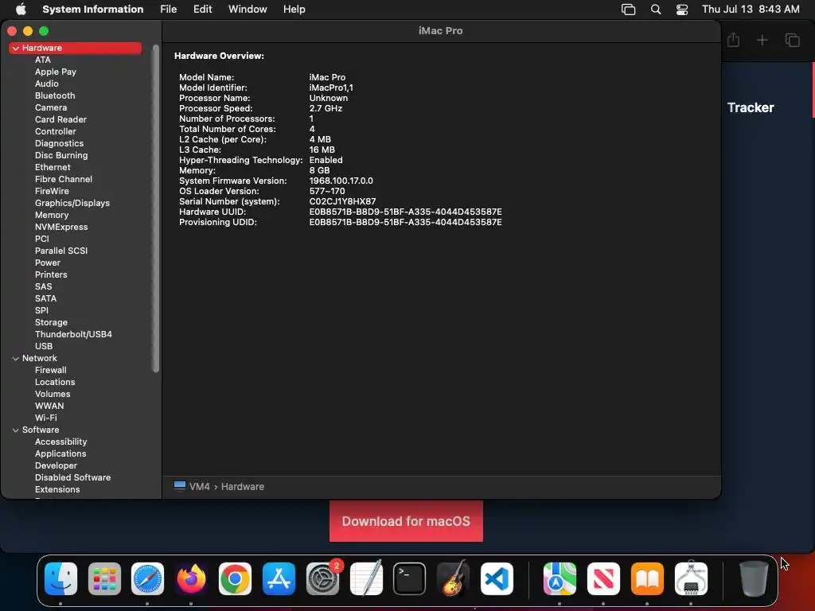Click the serial number C02CJ1Y8HX87
Screen dimensions: 815x611
pos(342,201)
